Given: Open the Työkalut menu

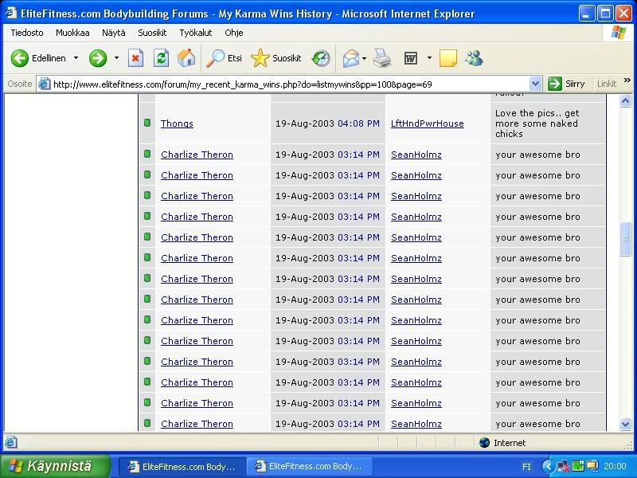Looking at the screenshot, I should click(x=195, y=33).
